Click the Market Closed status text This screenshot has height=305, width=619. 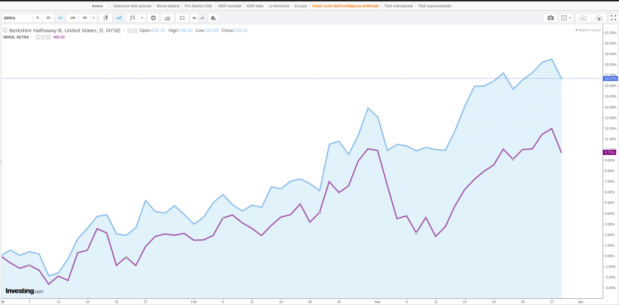(x=590, y=30)
